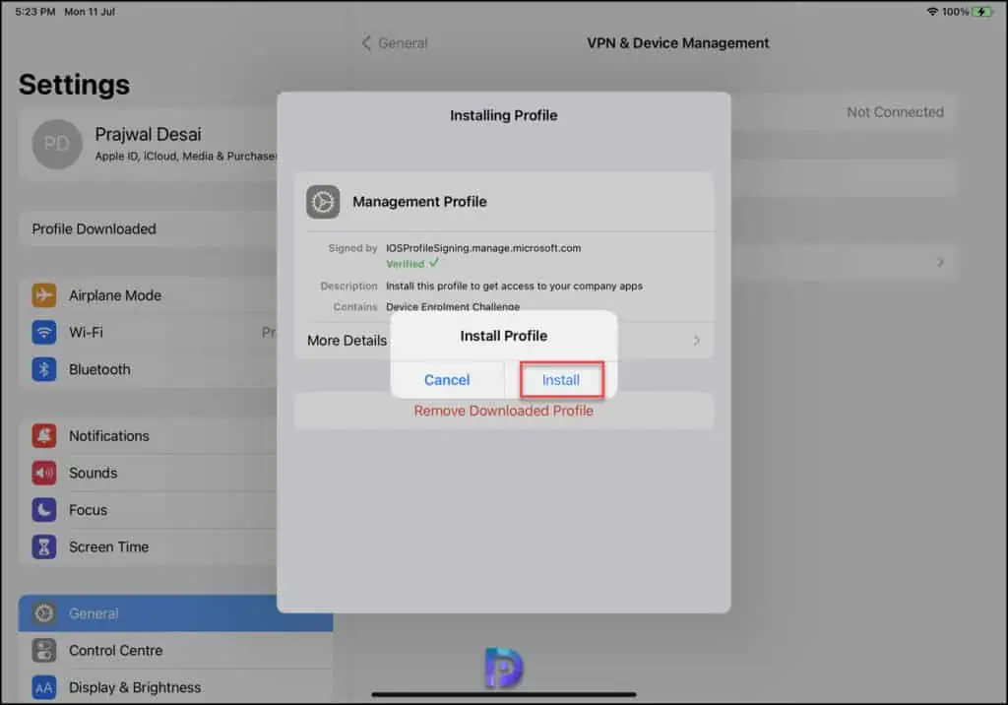Image resolution: width=1008 pixels, height=705 pixels.
Task: Tap the IOSProfileSigning.manage.microsoft.com signer text
Action: click(x=482, y=248)
